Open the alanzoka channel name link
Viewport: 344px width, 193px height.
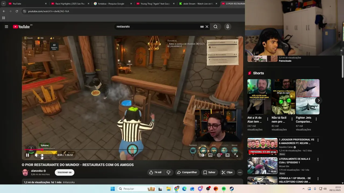[x=37, y=171]
